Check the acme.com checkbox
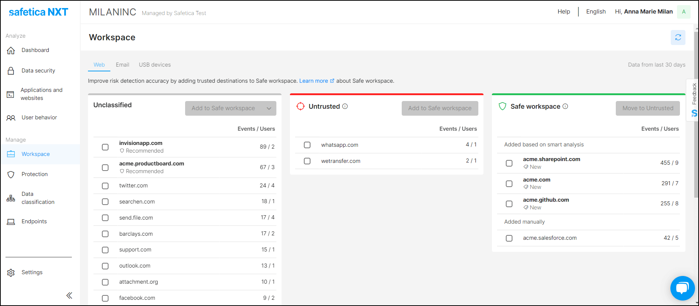 (x=509, y=184)
